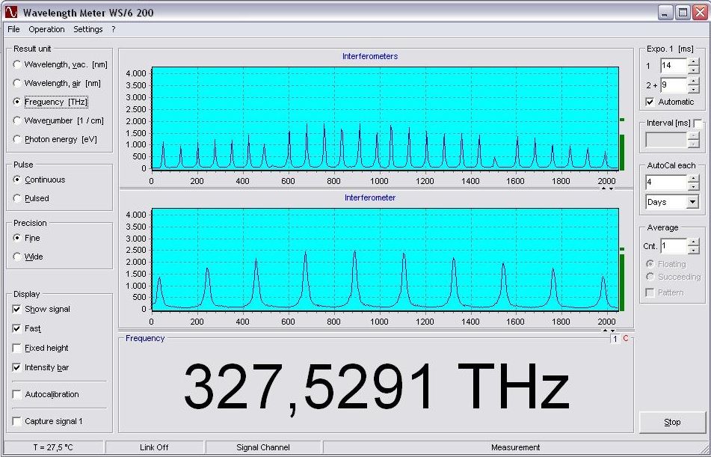
Task: Click the Stop button
Action: (x=672, y=422)
